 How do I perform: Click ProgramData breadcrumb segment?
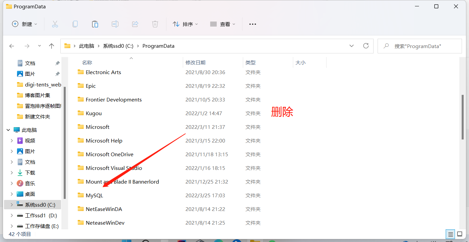tap(158, 46)
